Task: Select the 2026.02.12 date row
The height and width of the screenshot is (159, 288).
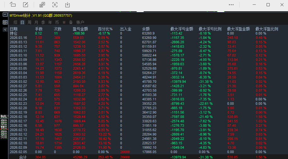Action: coord(18,134)
